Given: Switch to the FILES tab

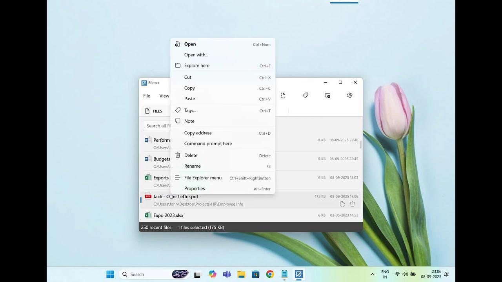Looking at the screenshot, I should (x=154, y=111).
